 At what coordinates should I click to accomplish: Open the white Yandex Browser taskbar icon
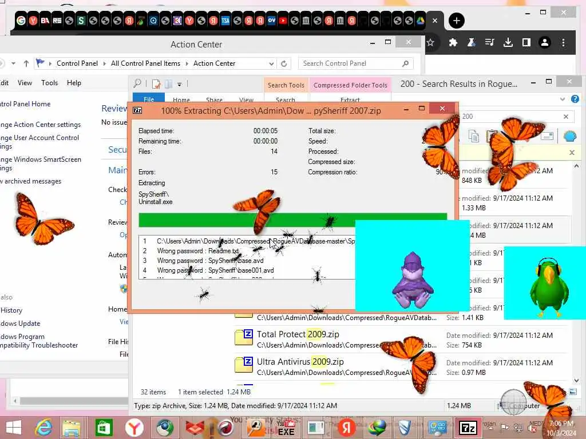134,428
